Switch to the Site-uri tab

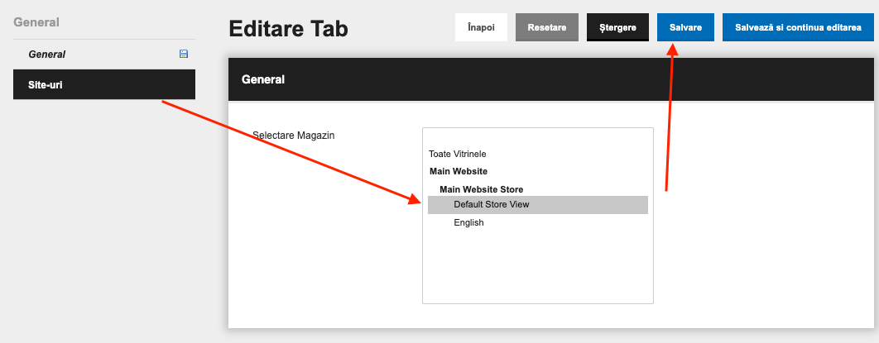pos(104,84)
